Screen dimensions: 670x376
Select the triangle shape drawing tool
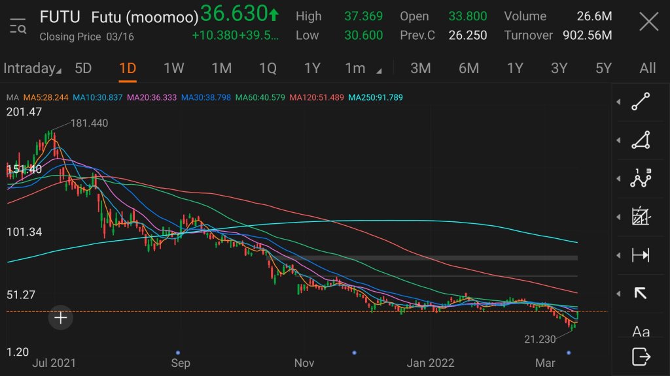pos(641,140)
